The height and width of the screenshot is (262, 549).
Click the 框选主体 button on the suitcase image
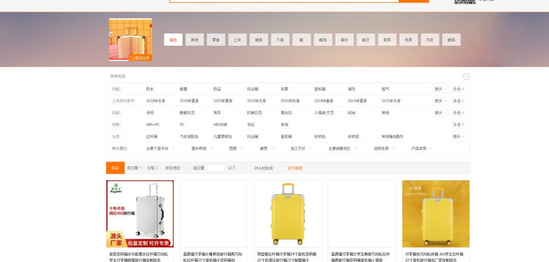[x=140, y=58]
